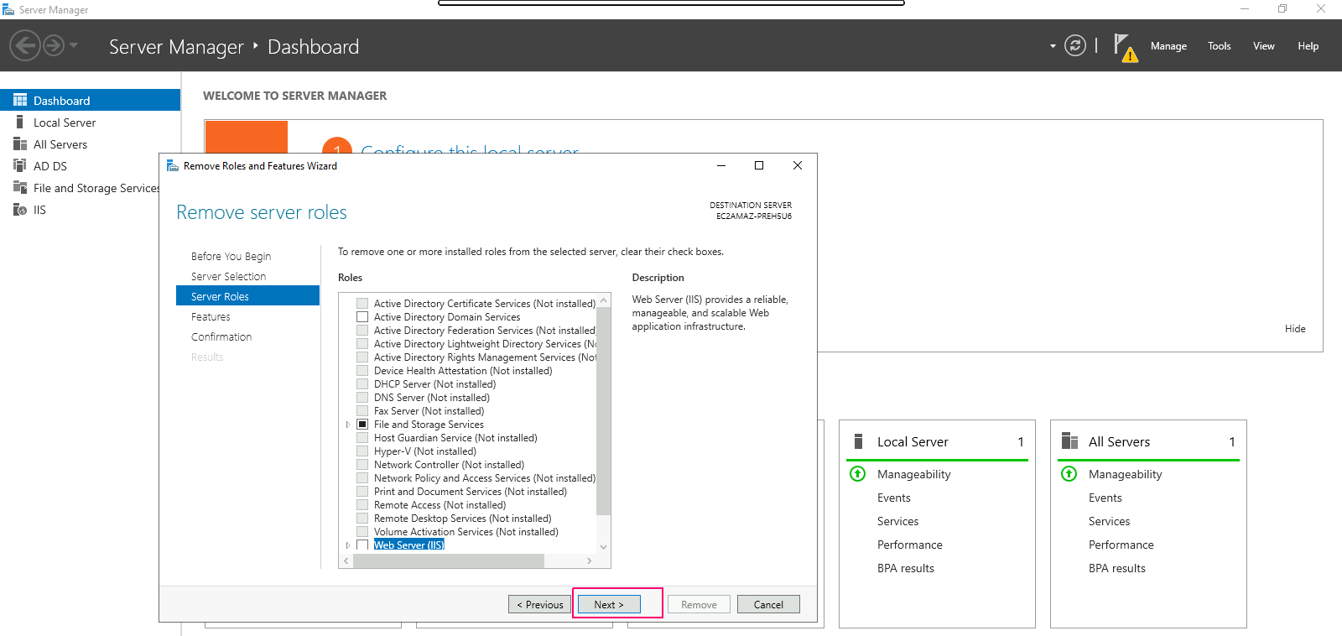Go to the Server Selection step
Image resolution: width=1342 pixels, height=636 pixels.
click(x=228, y=276)
